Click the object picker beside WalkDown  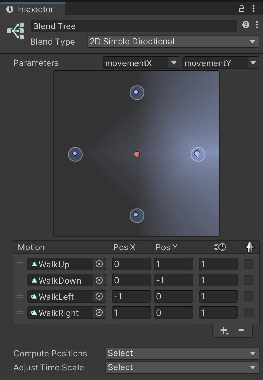[x=99, y=280]
